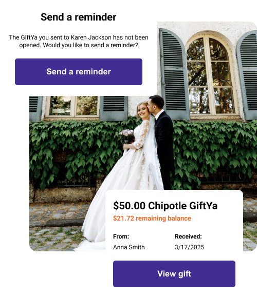Click the groom's dark suit jacket

[164, 144]
